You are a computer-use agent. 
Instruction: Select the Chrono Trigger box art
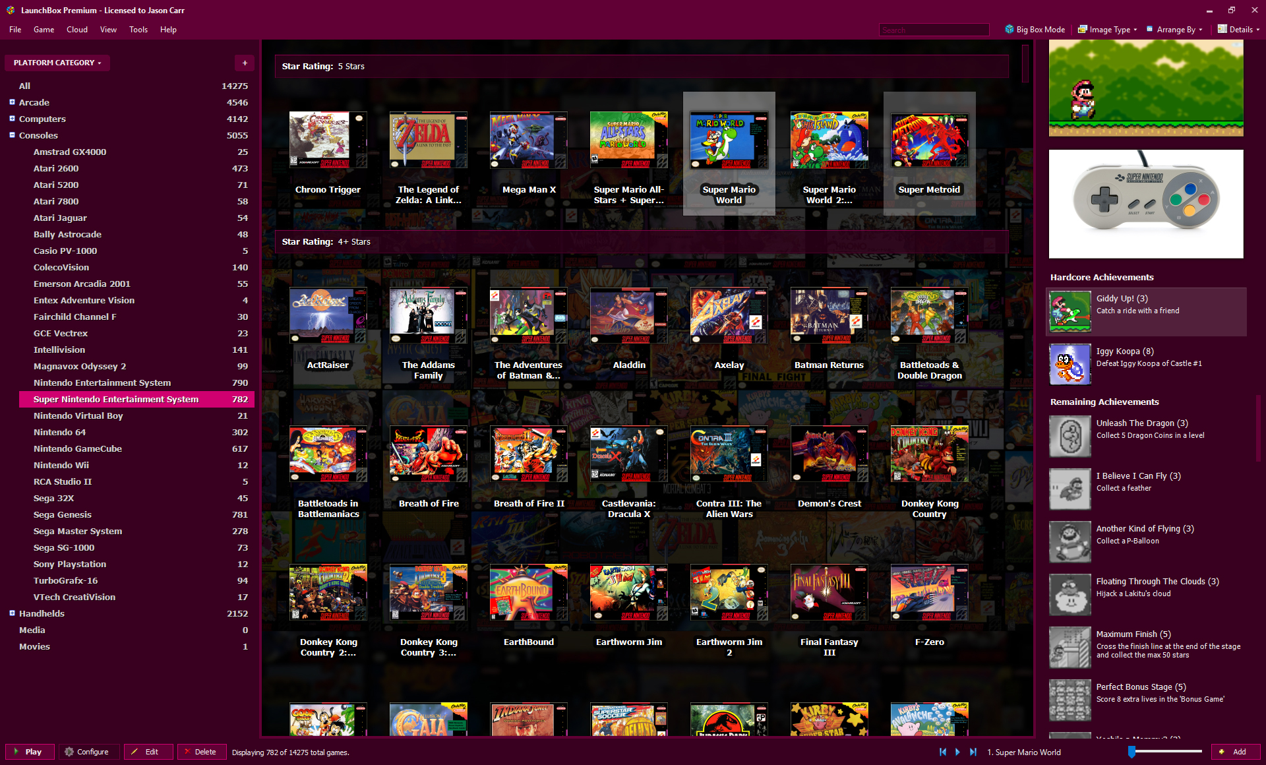click(328, 140)
